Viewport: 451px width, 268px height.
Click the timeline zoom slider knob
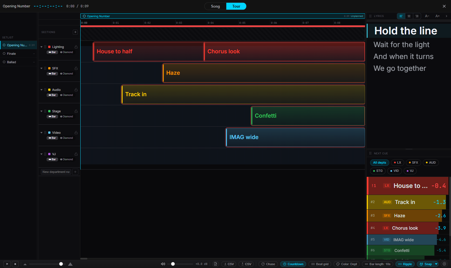tap(61, 264)
